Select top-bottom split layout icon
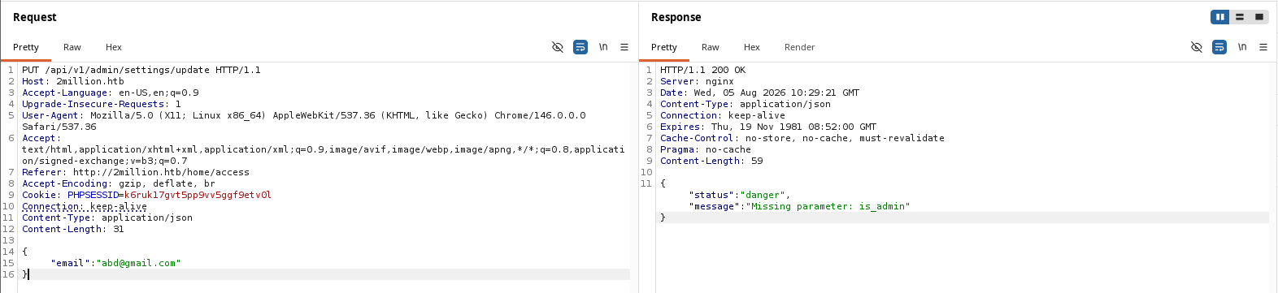The image size is (1278, 293). pyautogui.click(x=1240, y=17)
